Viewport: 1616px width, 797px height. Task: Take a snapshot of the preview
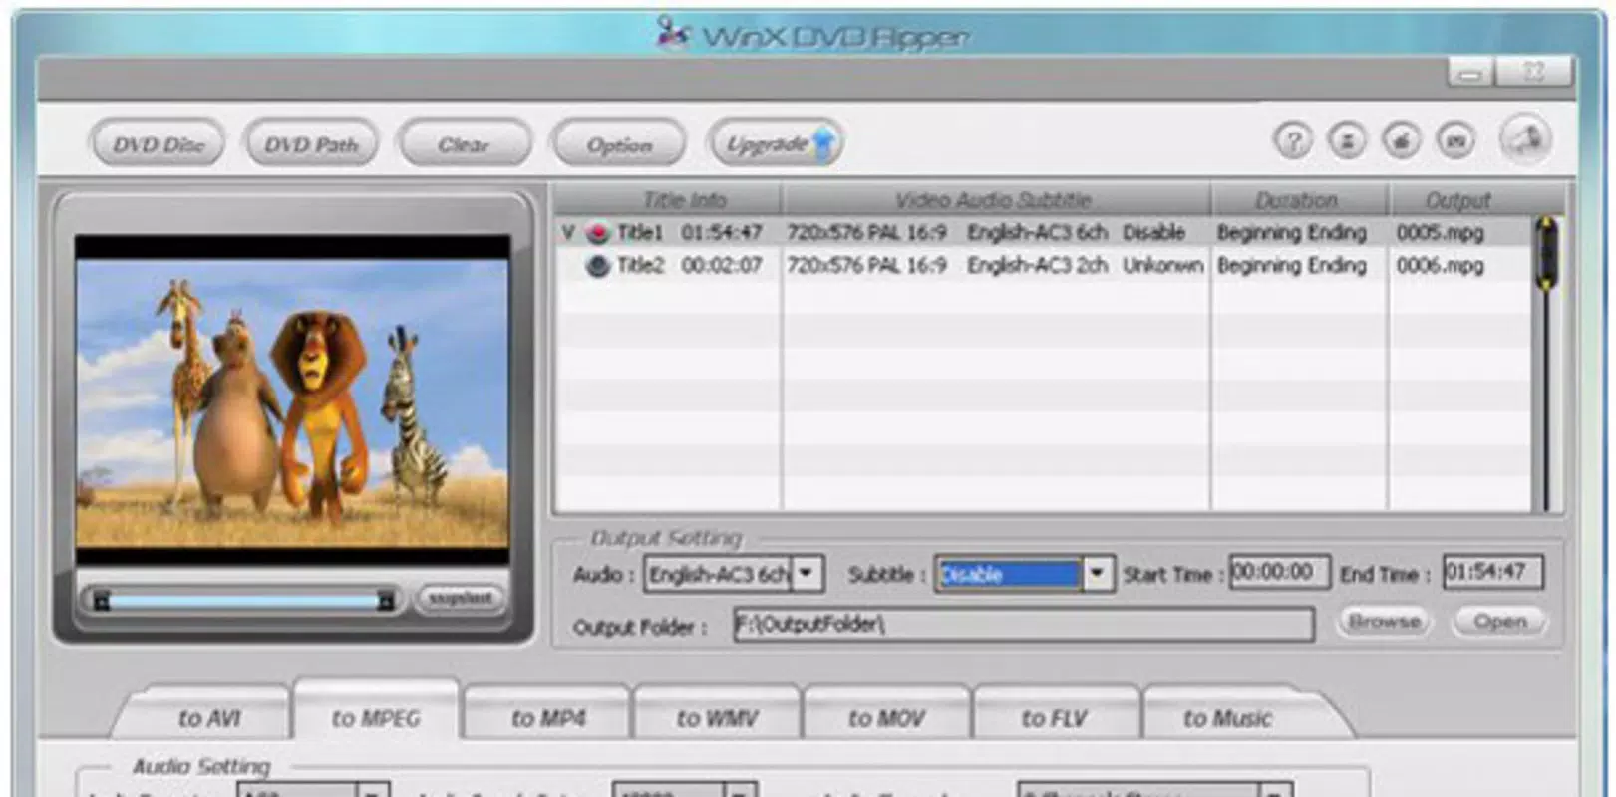(x=460, y=598)
